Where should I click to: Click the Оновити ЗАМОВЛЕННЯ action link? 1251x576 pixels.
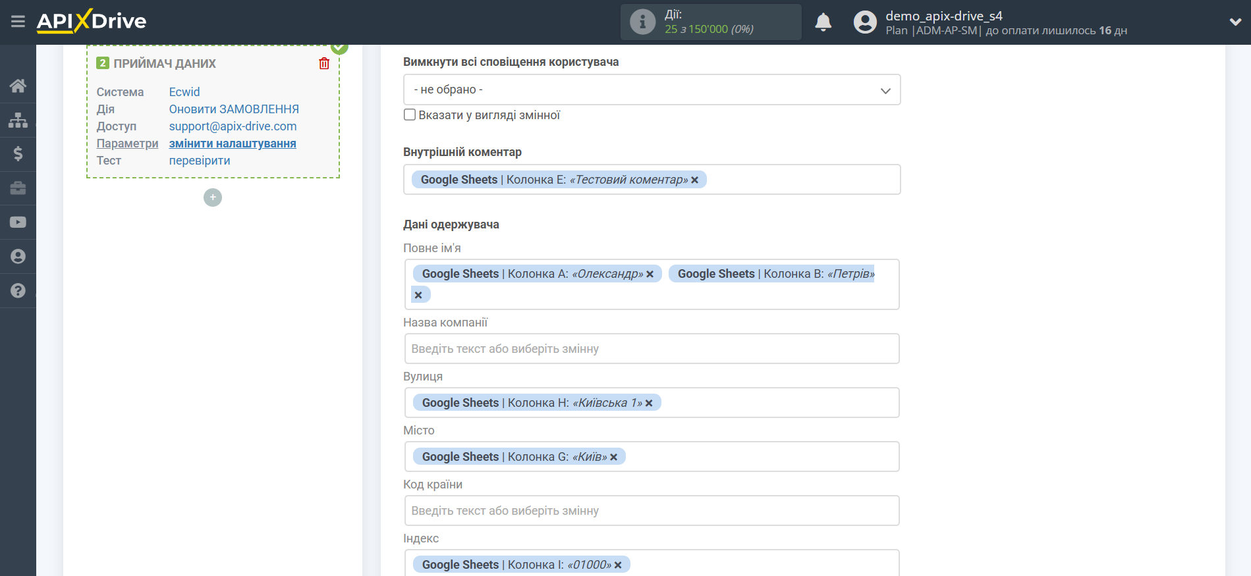pyautogui.click(x=234, y=109)
